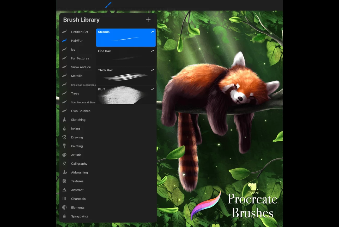Click the brush icon beside Sun, Moon and Stars

tap(64, 102)
